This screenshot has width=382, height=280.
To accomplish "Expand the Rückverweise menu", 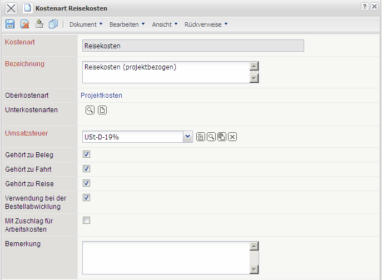I will click(206, 24).
